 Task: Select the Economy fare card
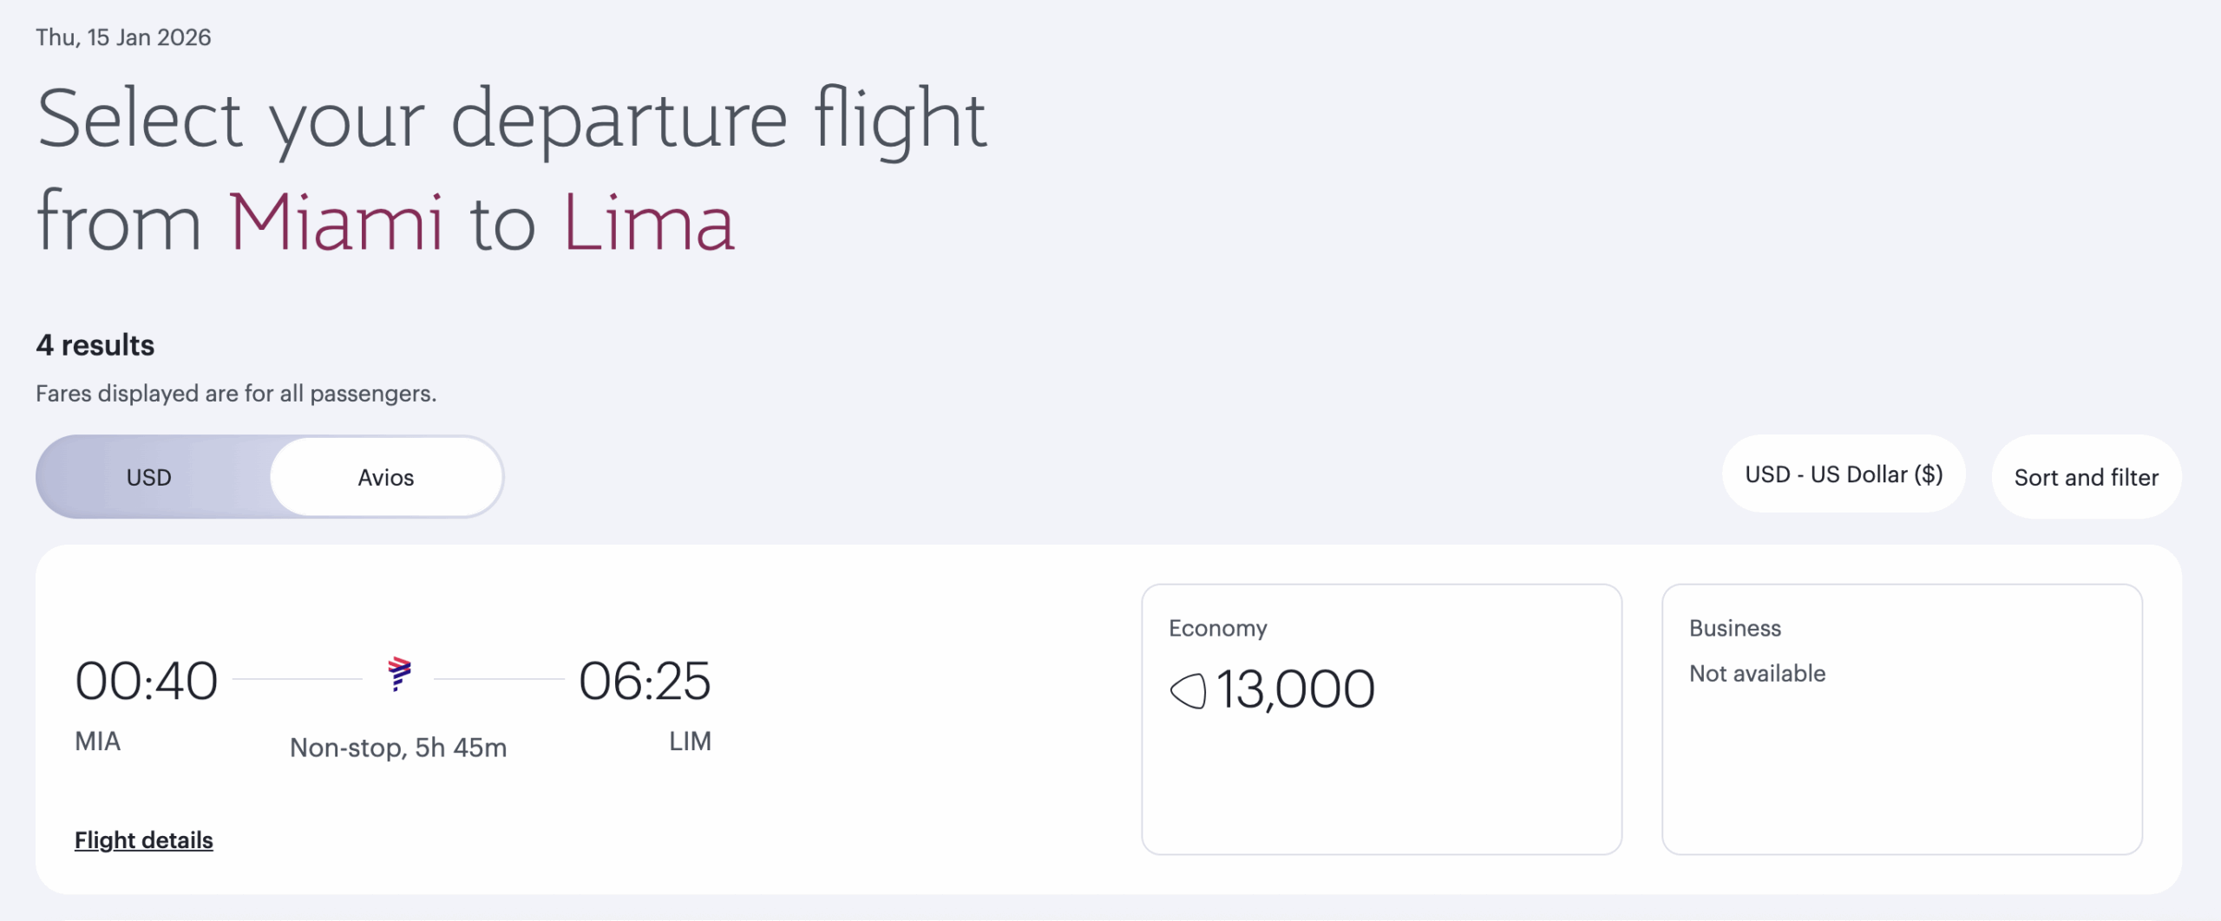tap(1381, 763)
